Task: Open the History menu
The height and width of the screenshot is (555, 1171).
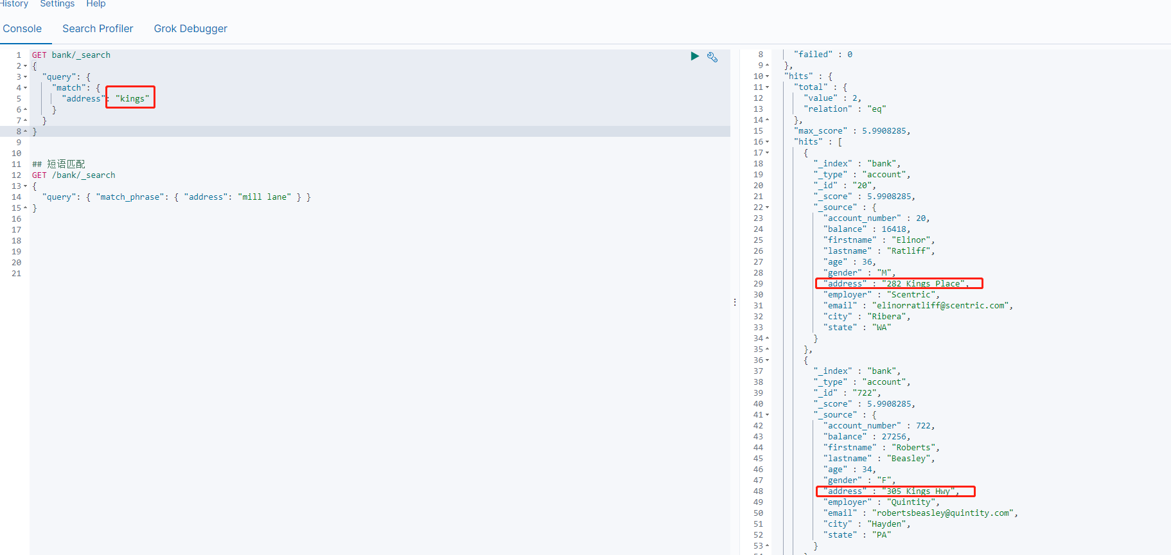Action: coord(14,4)
